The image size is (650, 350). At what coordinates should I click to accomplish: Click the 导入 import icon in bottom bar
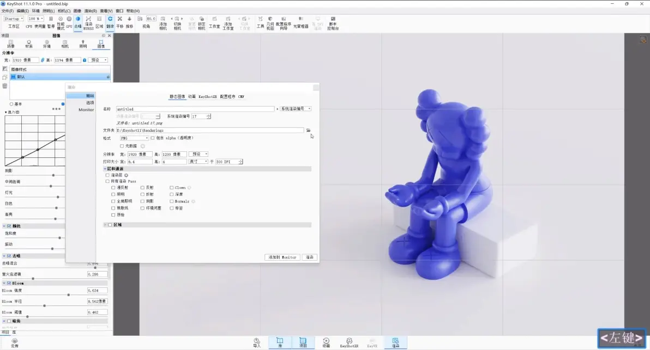point(257,342)
